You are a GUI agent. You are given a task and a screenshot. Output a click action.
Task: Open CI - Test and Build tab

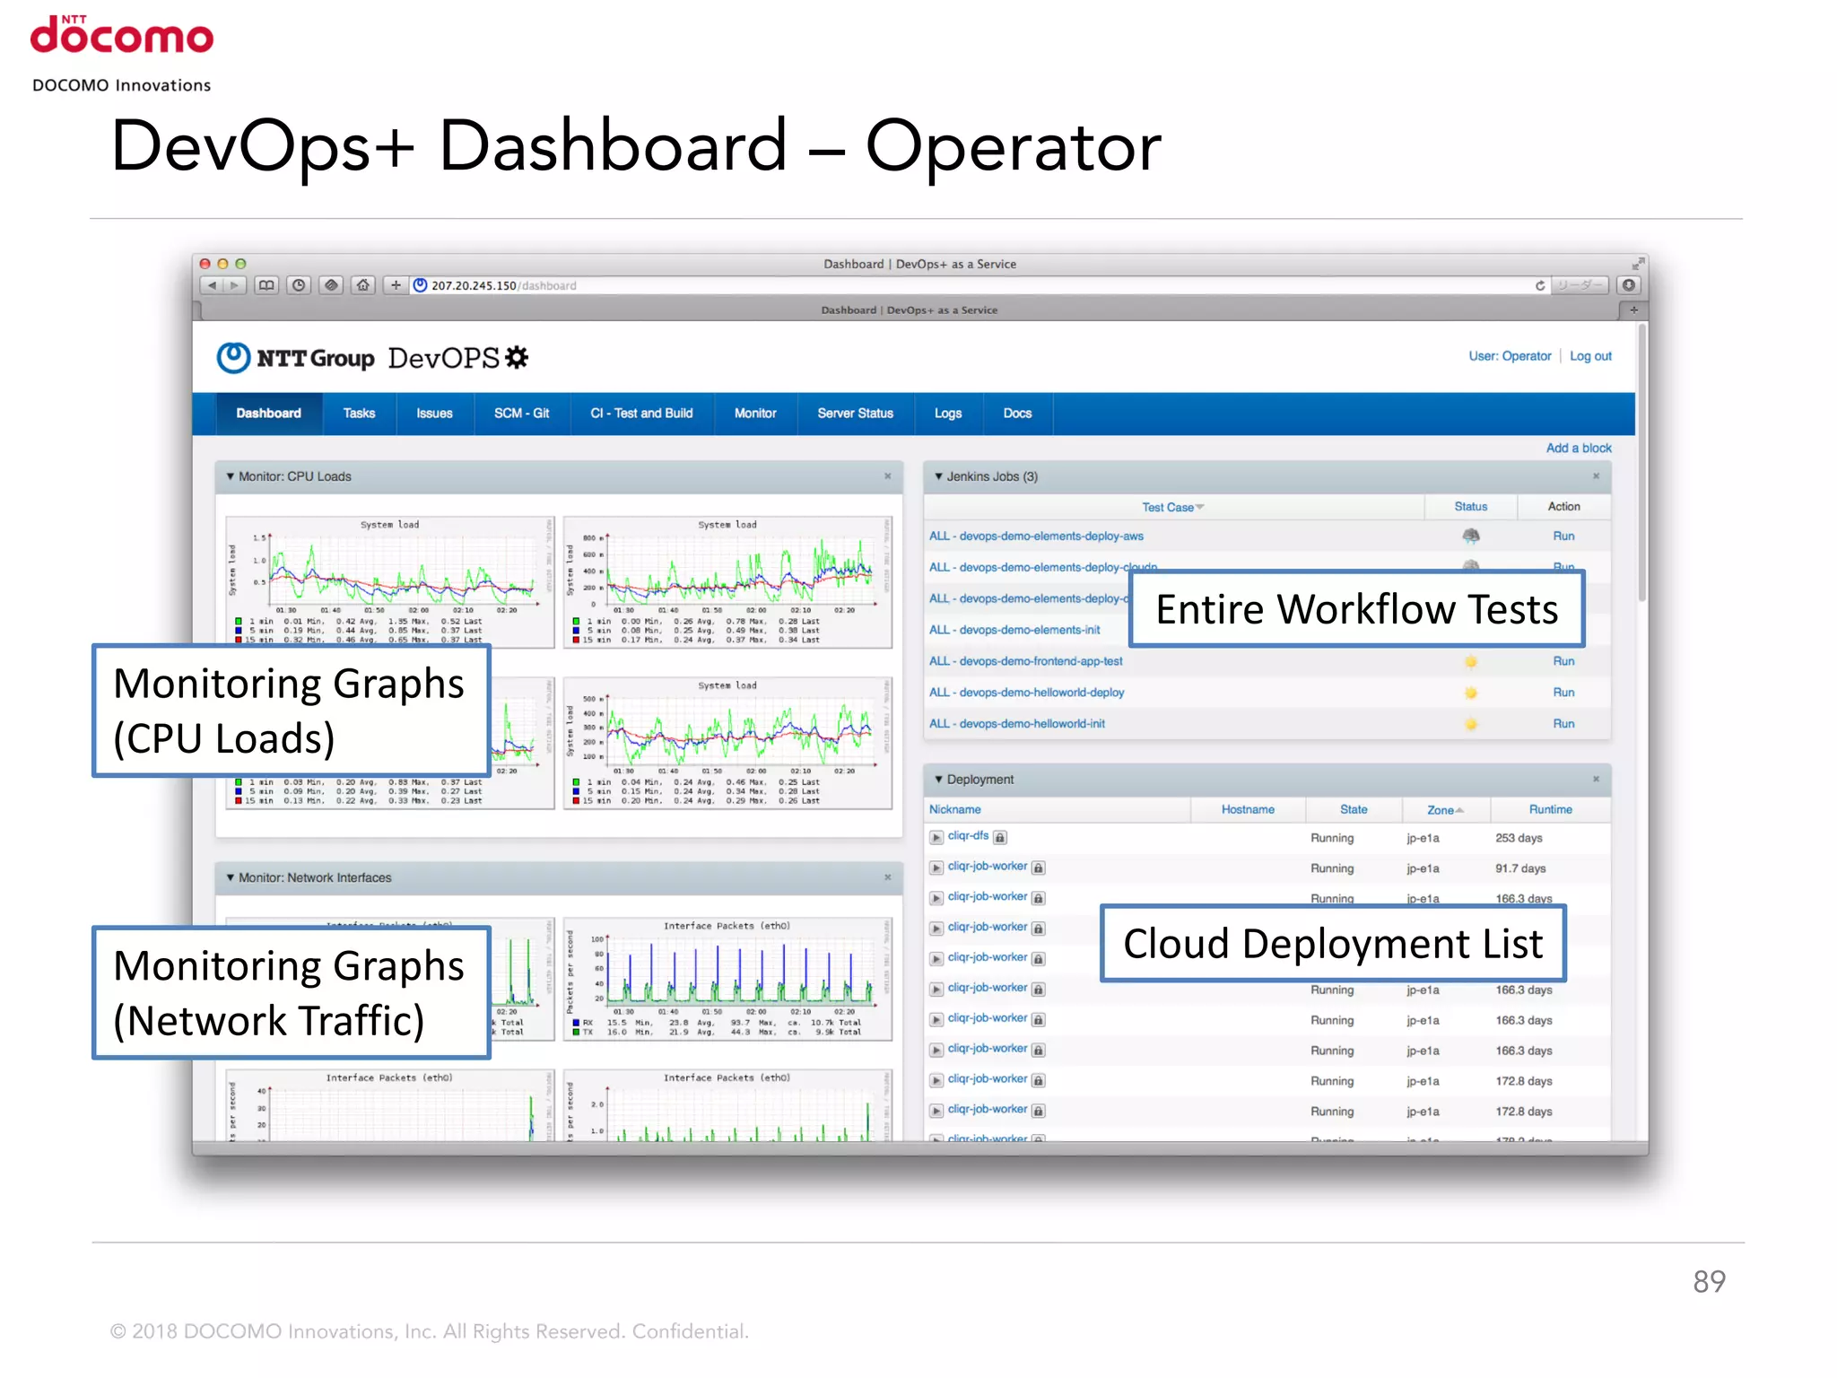pyautogui.click(x=641, y=414)
